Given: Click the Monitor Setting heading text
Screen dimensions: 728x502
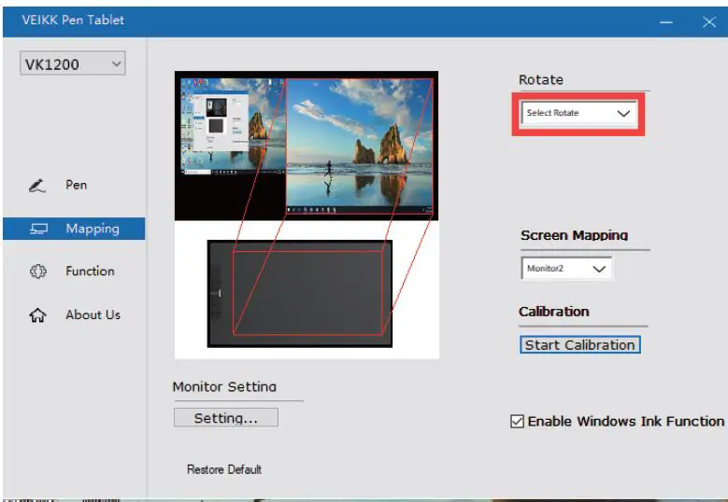Looking at the screenshot, I should point(224,386).
